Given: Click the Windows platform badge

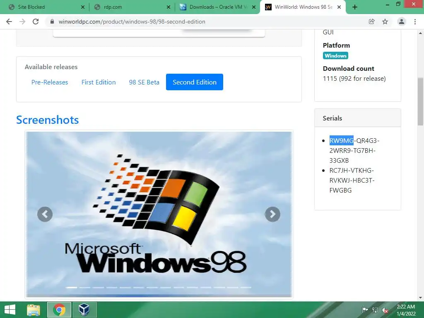Looking at the screenshot, I should 335,56.
